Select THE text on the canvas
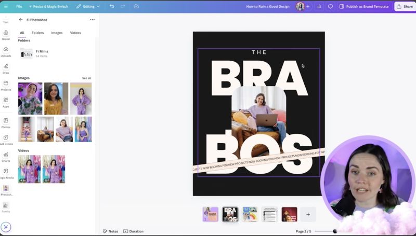Screen dimensions: 416x236 click(x=259, y=52)
